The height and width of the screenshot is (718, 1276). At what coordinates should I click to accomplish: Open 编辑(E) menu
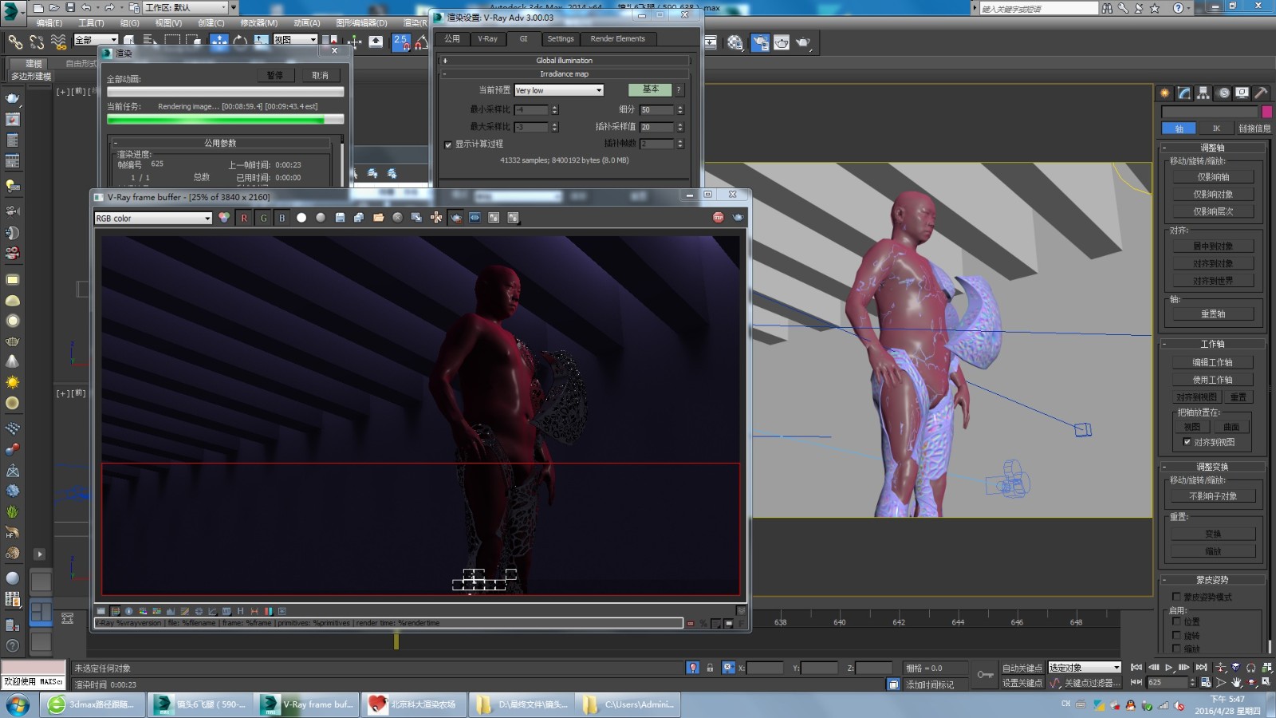tap(49, 23)
